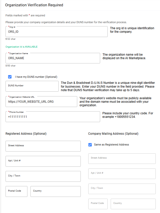This screenshot has width=160, height=213.
Task: Click the 'Organization Id is AVAILABLE' status text
Action: click(x=21, y=47)
